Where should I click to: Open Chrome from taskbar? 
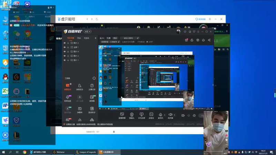pos(24,152)
